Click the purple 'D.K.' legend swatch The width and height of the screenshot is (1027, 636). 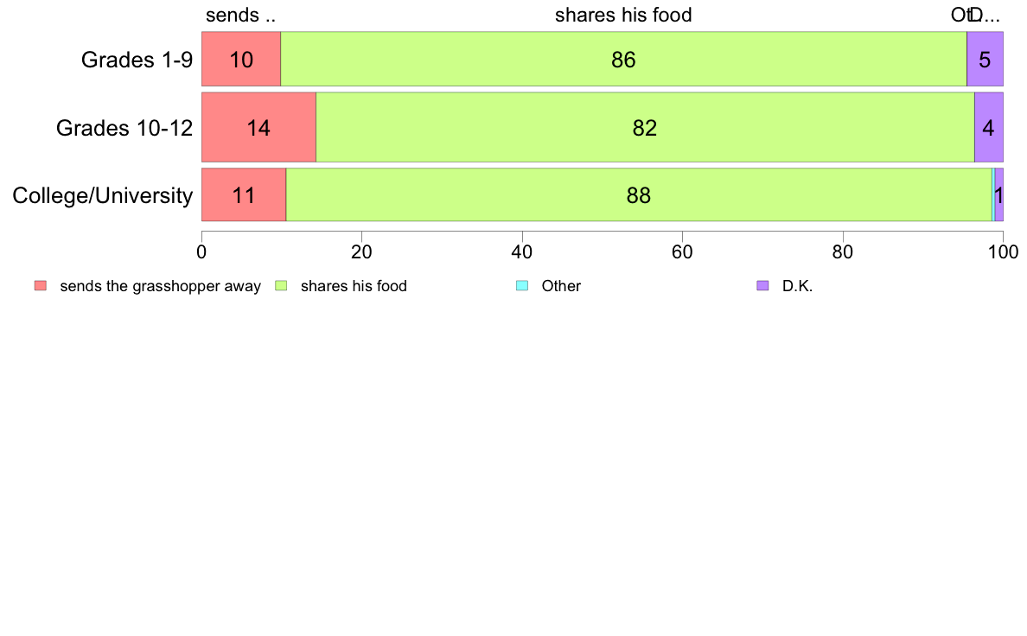[762, 285]
